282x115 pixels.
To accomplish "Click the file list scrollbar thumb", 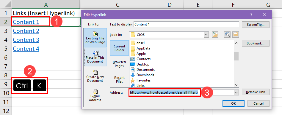I will click(236, 56).
